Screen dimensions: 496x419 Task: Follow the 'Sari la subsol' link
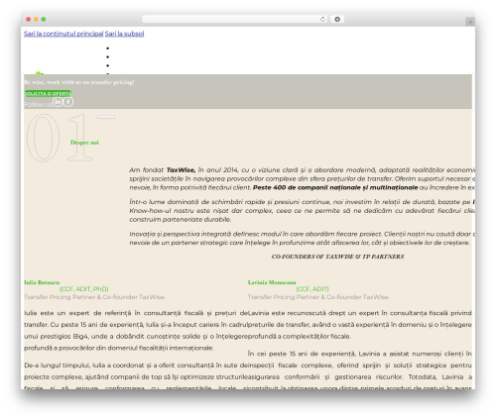click(124, 34)
